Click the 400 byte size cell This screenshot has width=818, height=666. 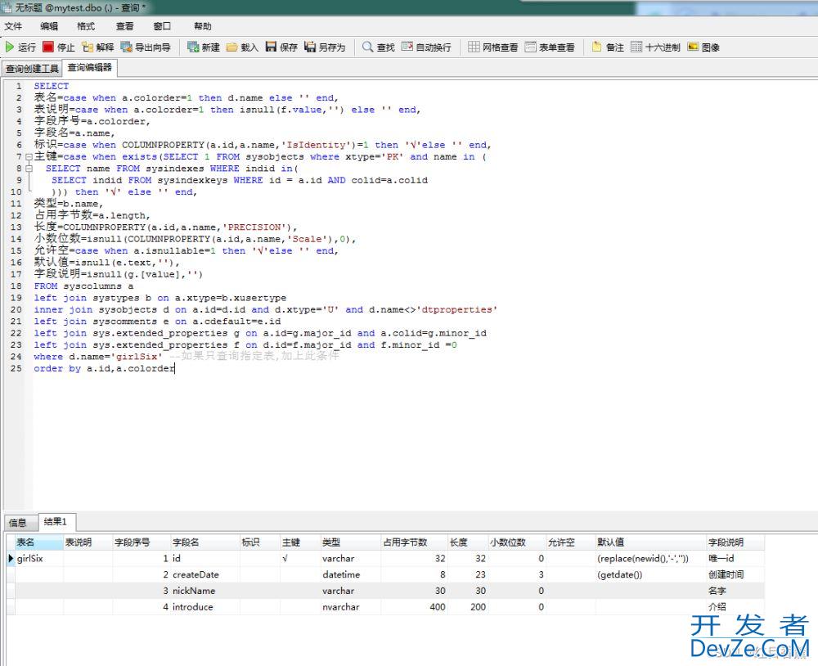(414, 607)
